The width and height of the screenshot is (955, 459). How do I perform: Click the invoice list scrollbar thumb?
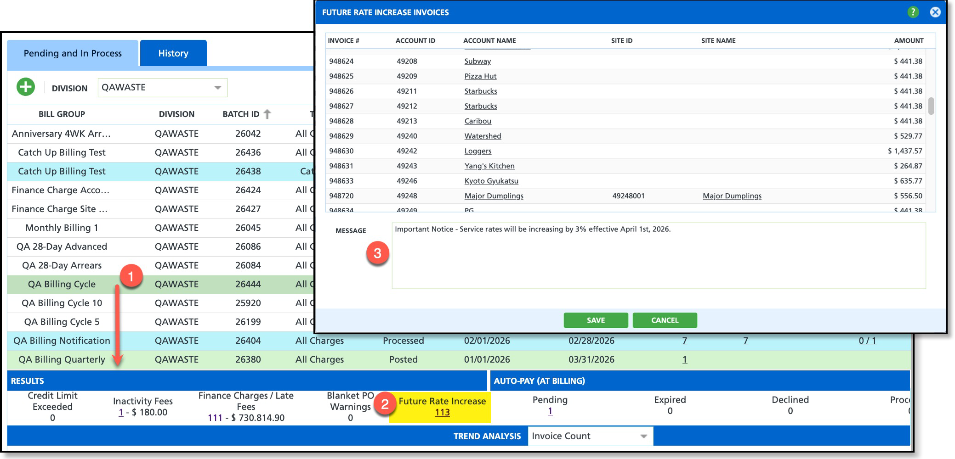point(931,106)
